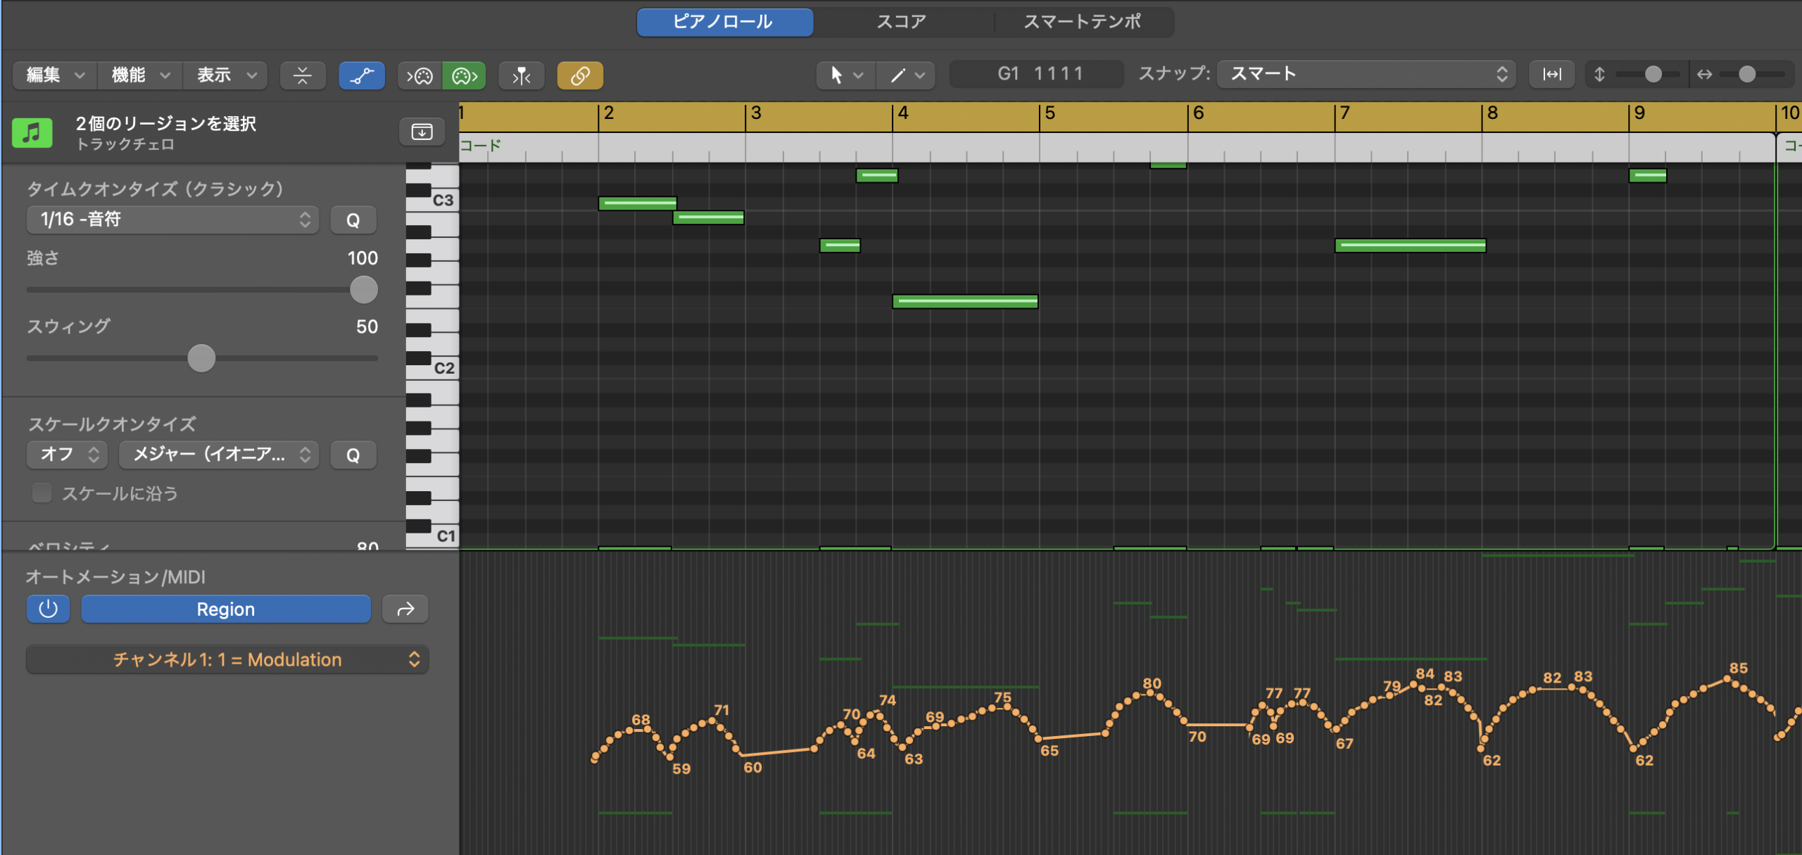Open the チャンネル1: 1 = Modulation parameter dropdown
This screenshot has height=855, width=1802.
[227, 659]
